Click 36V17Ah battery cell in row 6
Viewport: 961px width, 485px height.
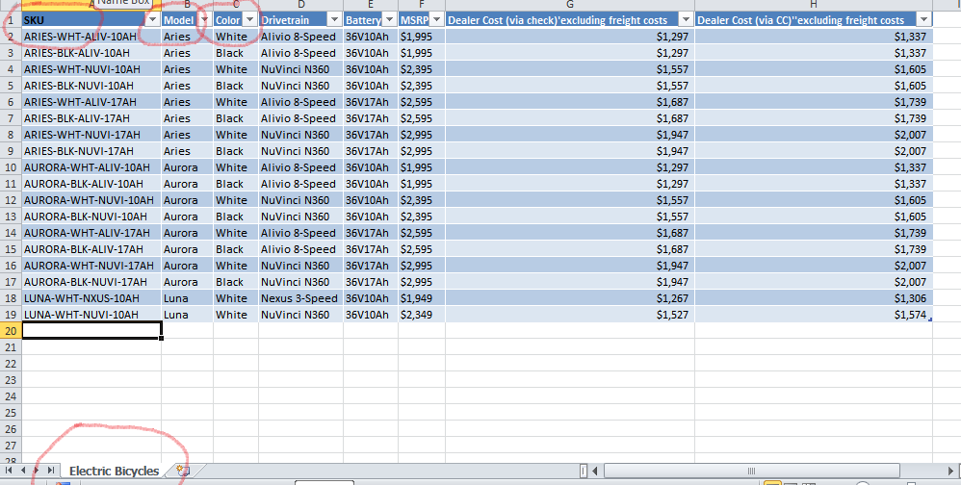click(x=371, y=102)
